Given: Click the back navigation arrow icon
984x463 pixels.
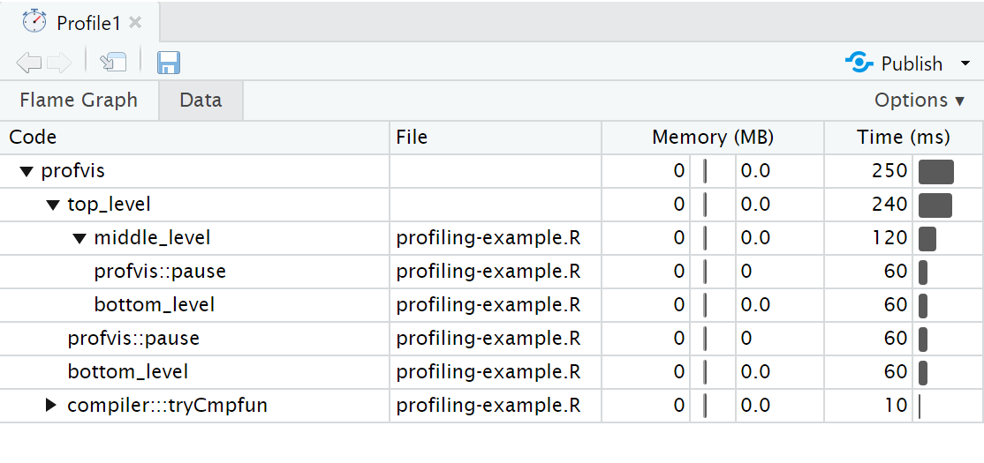Looking at the screenshot, I should [28, 63].
